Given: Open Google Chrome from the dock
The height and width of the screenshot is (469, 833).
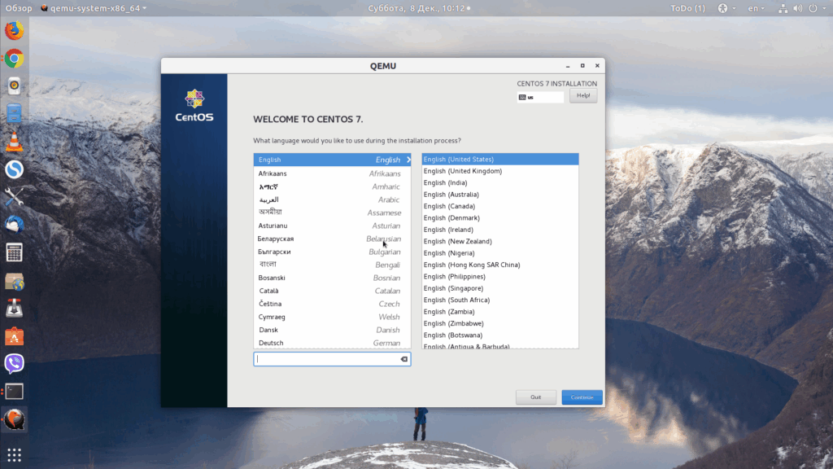Looking at the screenshot, I should click(x=15, y=59).
